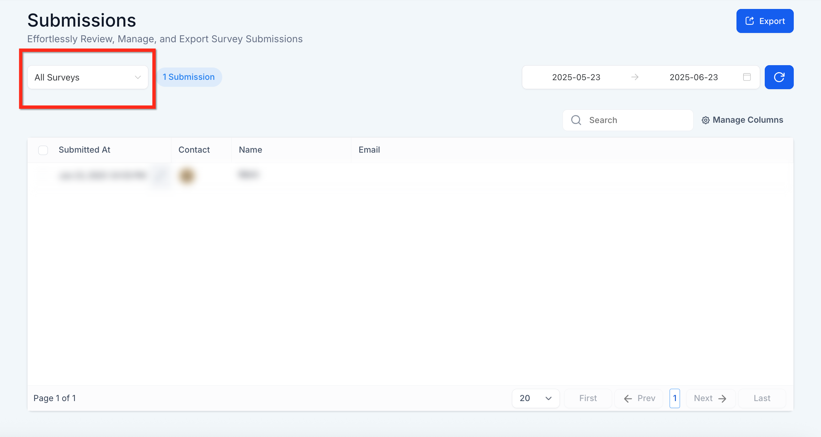Select page number 1
The width and height of the screenshot is (821, 437).
click(675, 398)
